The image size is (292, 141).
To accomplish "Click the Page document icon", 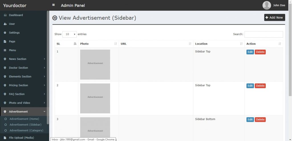I will tap(5, 41).
